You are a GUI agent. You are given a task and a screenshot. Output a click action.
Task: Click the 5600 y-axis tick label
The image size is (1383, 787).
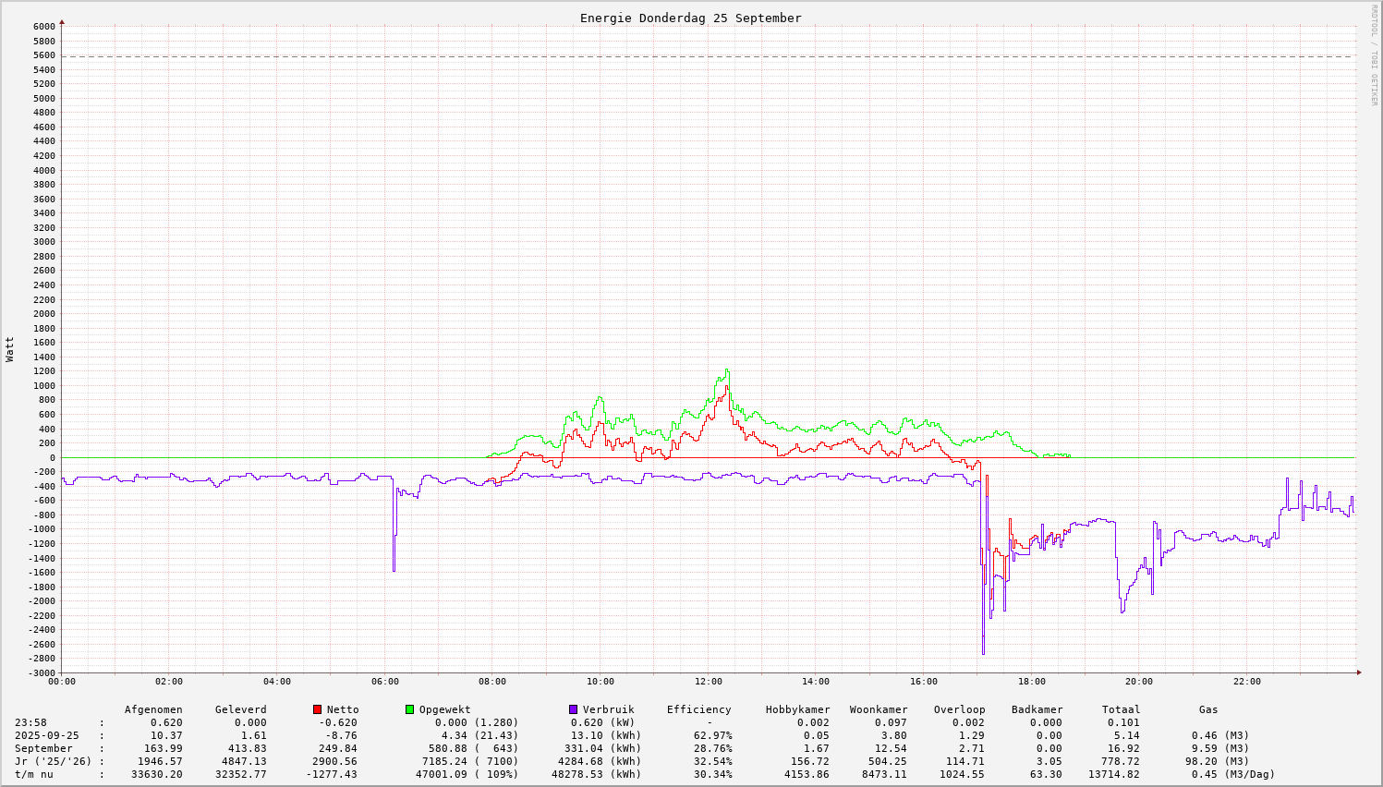[44, 55]
